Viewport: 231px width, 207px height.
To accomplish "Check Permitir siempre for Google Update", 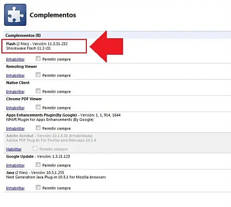I will pos(38,165).
